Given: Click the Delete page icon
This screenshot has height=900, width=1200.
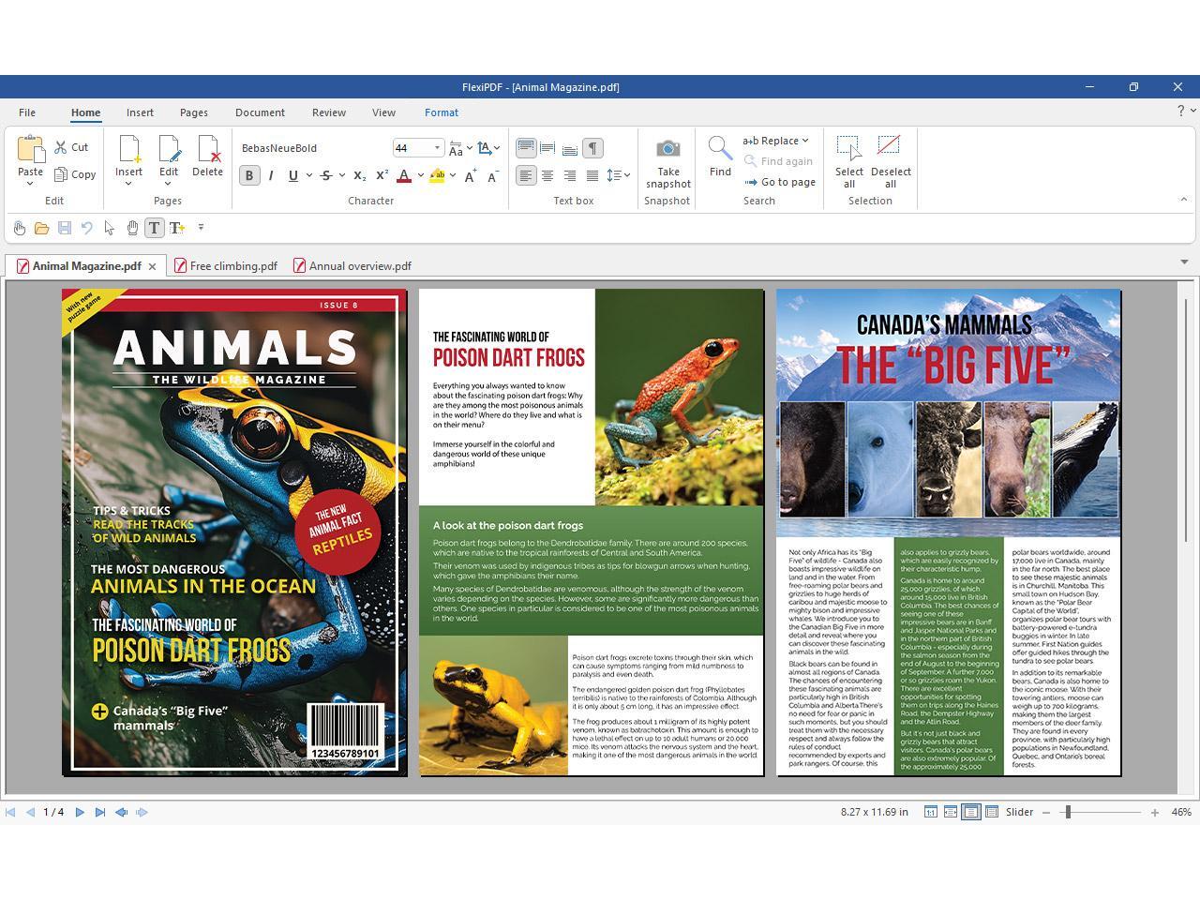Looking at the screenshot, I should tap(207, 150).
